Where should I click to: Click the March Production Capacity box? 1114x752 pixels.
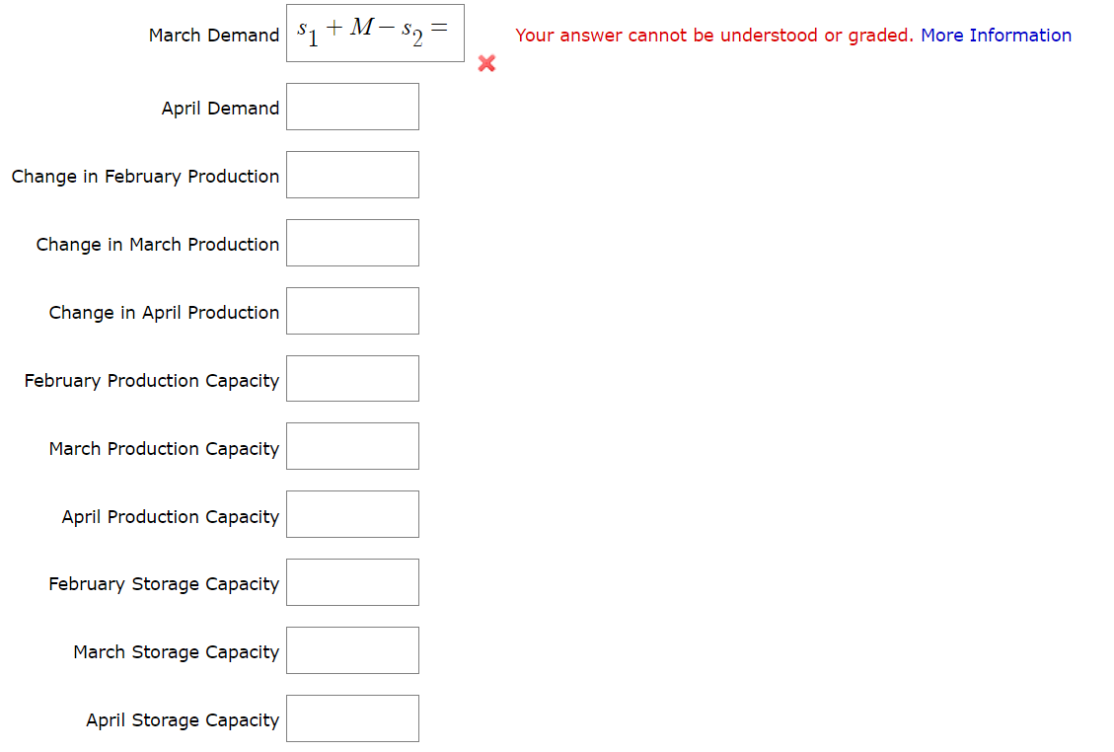(352, 446)
